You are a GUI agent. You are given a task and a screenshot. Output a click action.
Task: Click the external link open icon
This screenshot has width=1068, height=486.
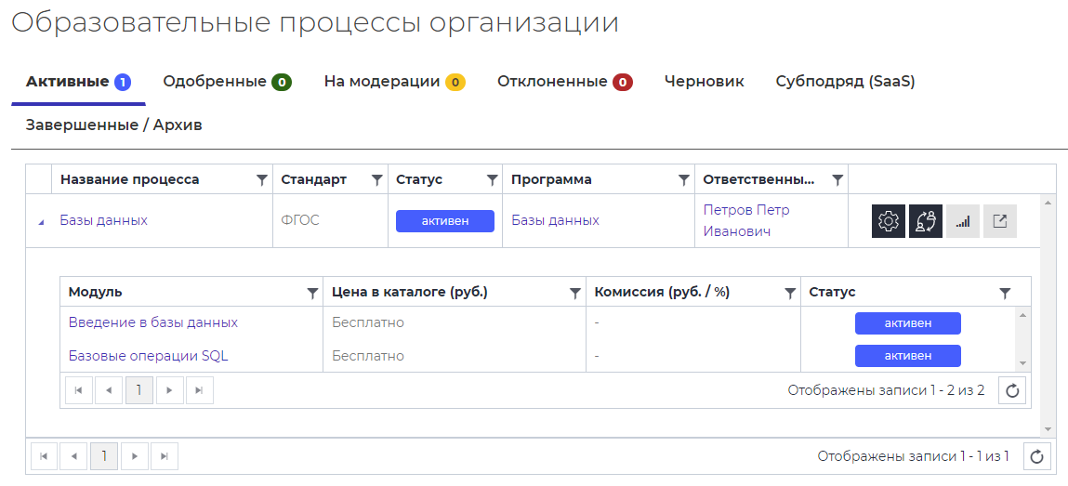point(999,221)
